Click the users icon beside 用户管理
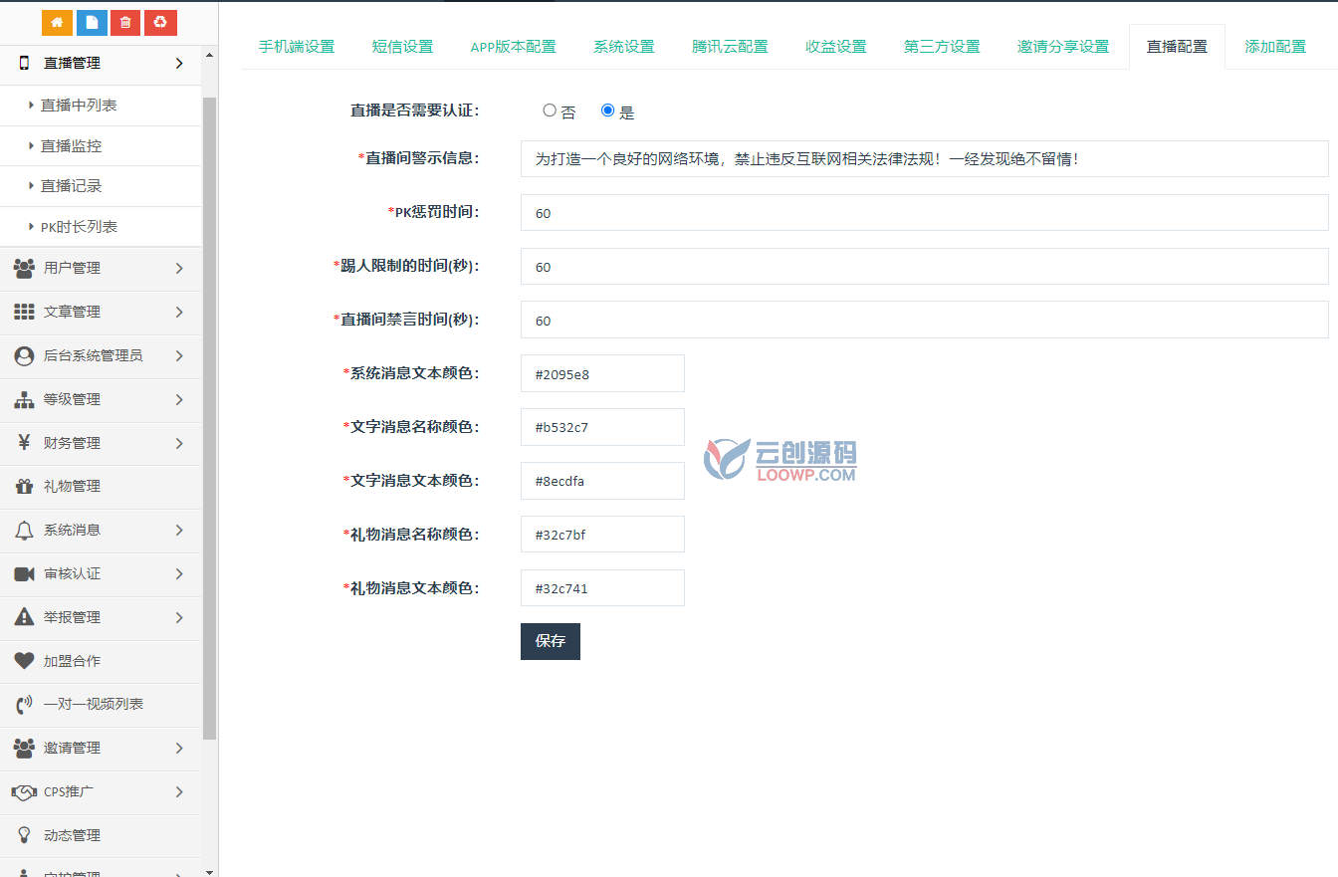Screen dimensions: 1338x877 [x=24, y=268]
